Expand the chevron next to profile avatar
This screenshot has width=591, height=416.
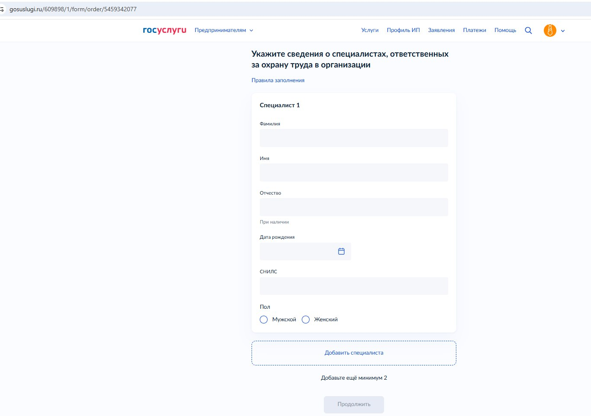[x=563, y=31]
